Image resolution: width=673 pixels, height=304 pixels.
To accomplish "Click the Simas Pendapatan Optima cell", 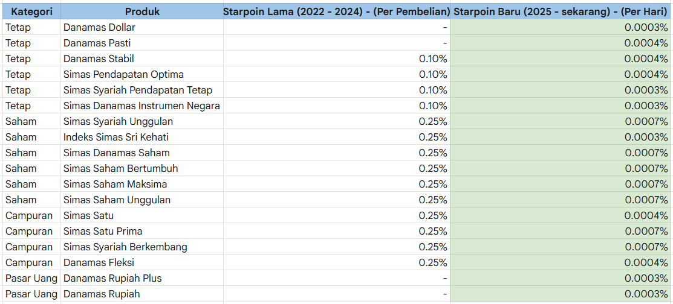I will pos(142,75).
